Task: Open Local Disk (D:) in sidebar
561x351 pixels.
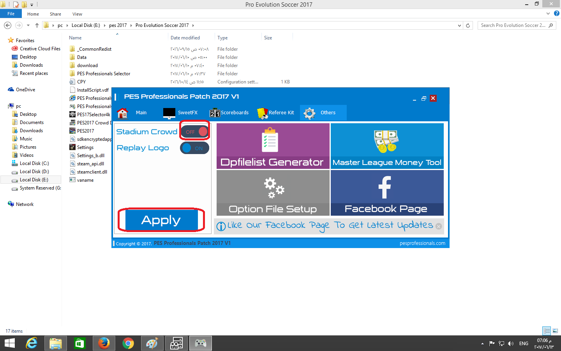Action: [34, 172]
